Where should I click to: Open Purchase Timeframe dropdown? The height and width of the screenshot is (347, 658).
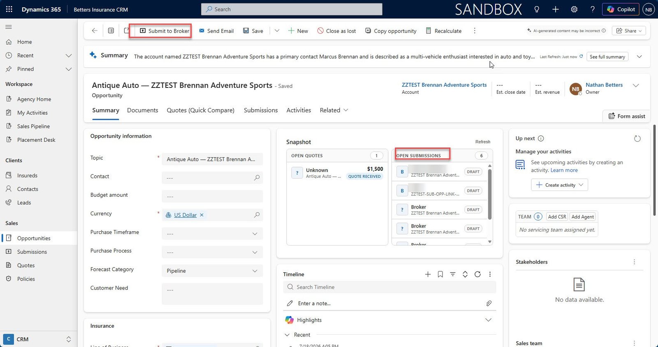(212, 234)
